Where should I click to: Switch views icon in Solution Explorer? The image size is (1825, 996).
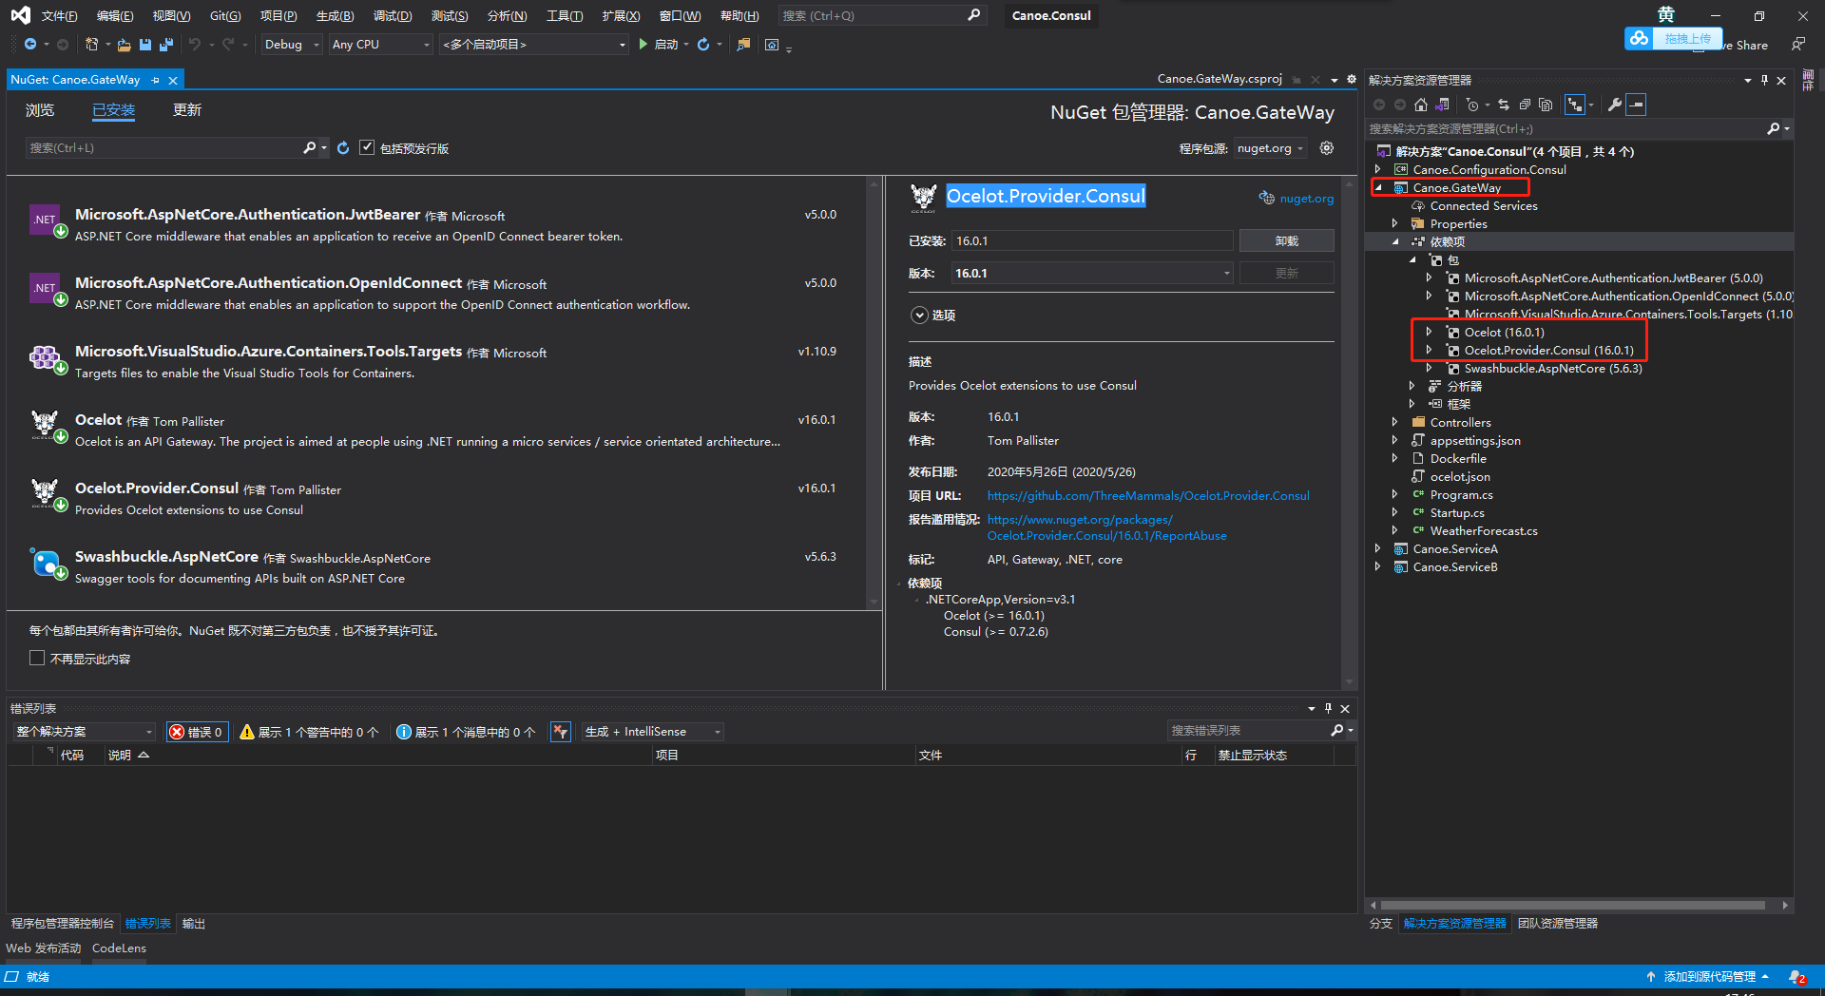point(1442,105)
